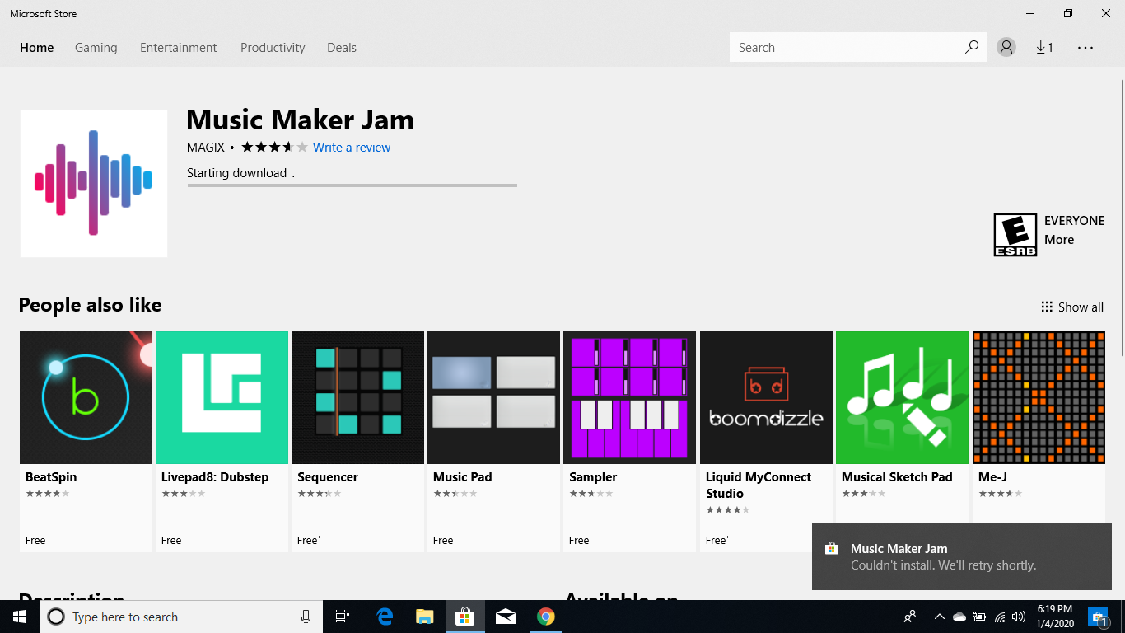Click the Show all link text
Image resolution: width=1125 pixels, height=633 pixels.
click(x=1081, y=307)
